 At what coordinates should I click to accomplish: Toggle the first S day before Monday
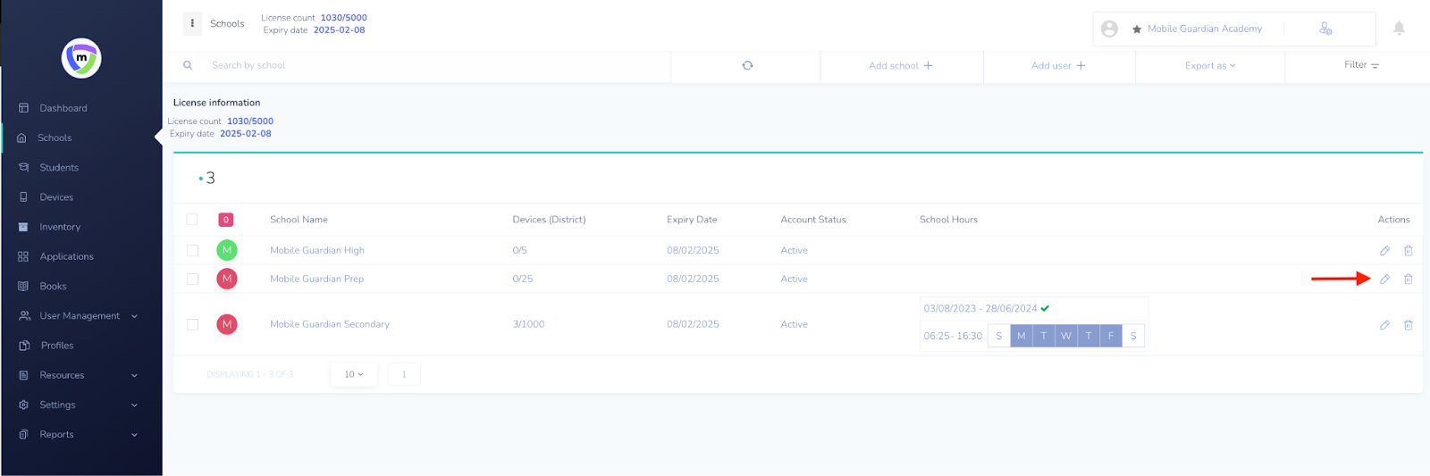click(999, 336)
